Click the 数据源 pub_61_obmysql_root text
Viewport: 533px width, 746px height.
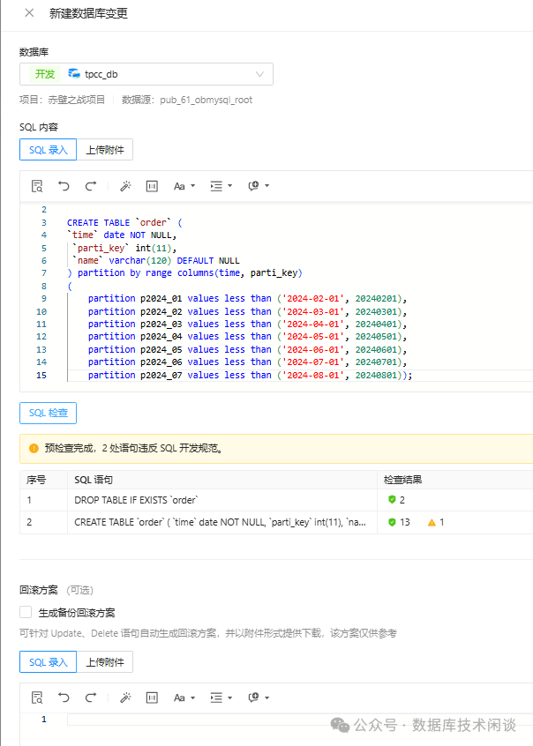[x=187, y=100]
